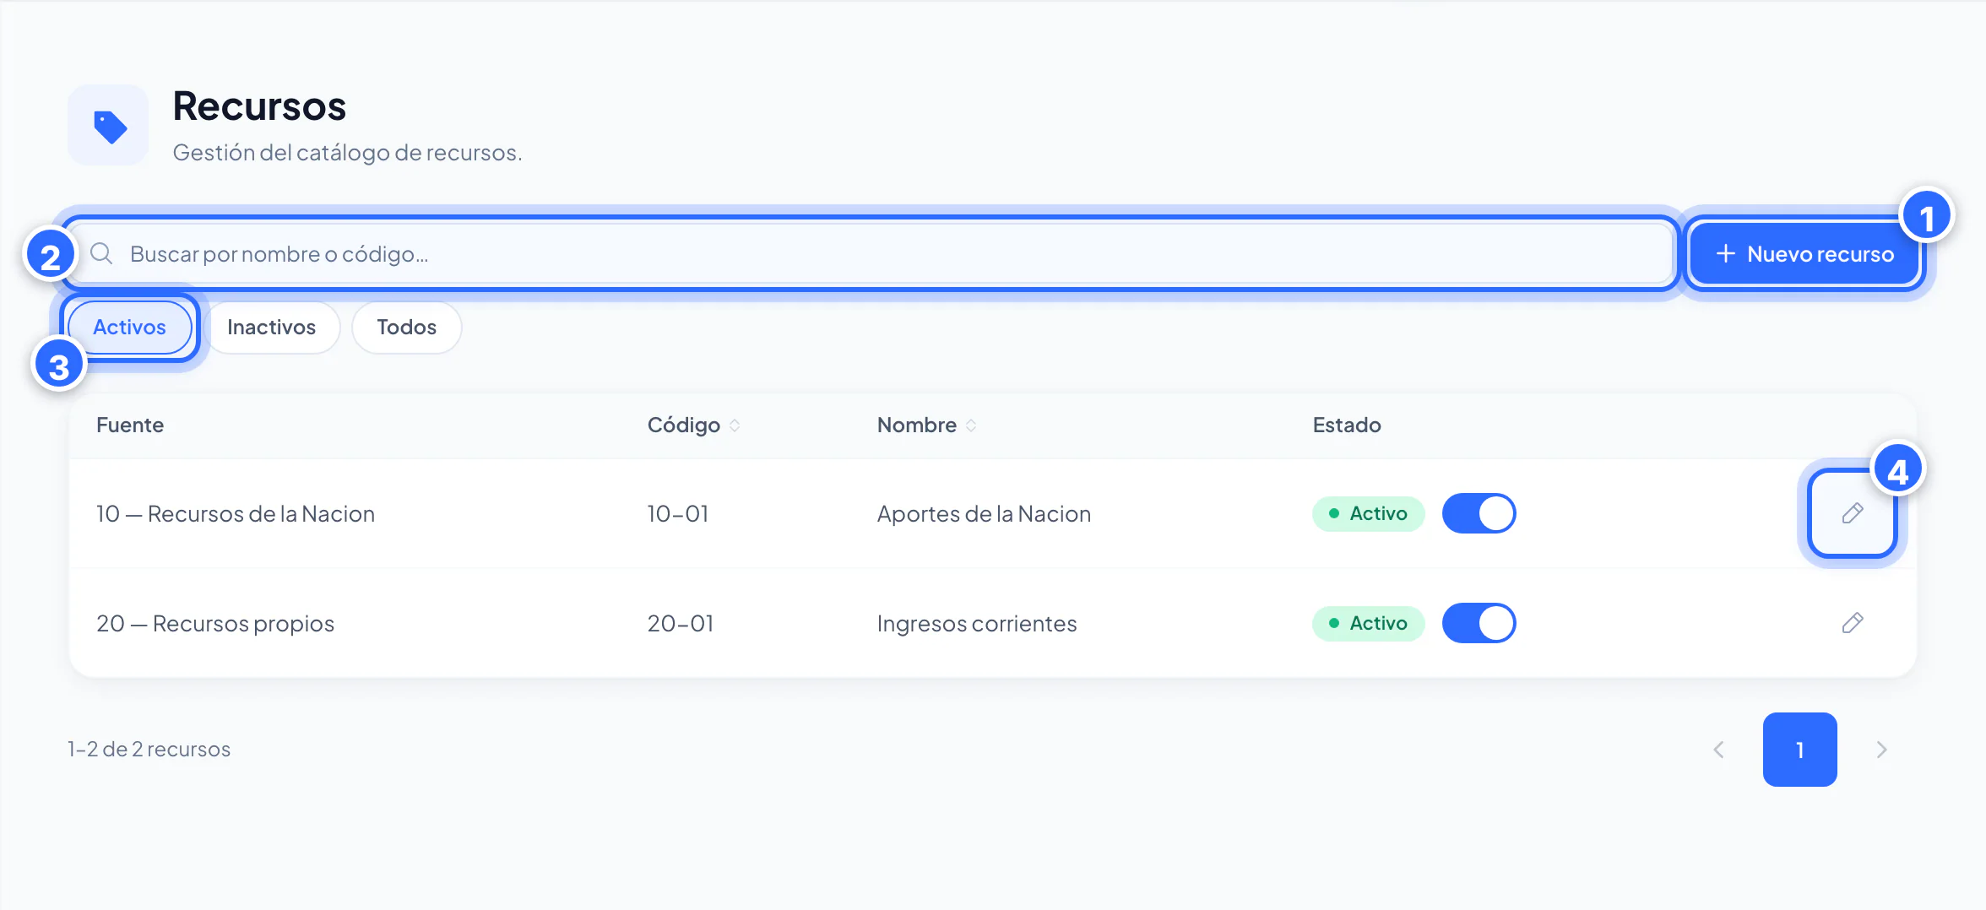This screenshot has width=1986, height=910.
Task: Click the name Aportes de la Nacion
Action: pos(984,513)
